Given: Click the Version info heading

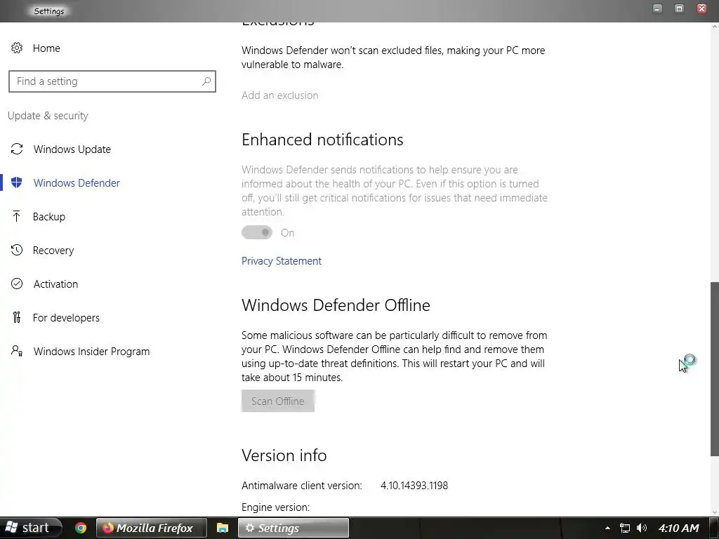Looking at the screenshot, I should tap(284, 455).
